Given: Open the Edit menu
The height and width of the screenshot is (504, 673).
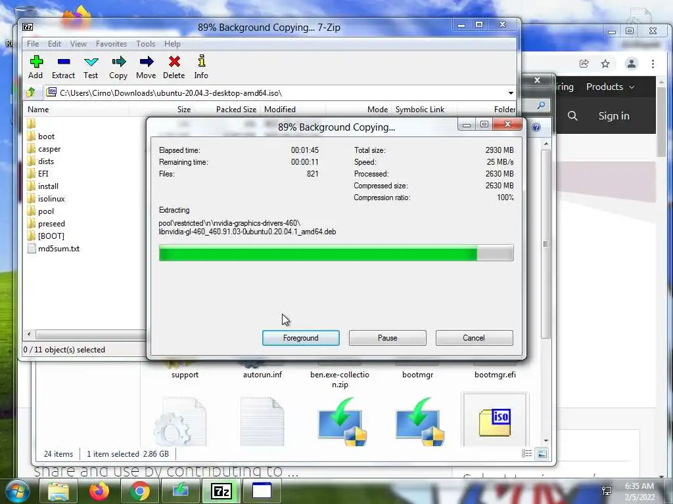Looking at the screenshot, I should point(54,44).
